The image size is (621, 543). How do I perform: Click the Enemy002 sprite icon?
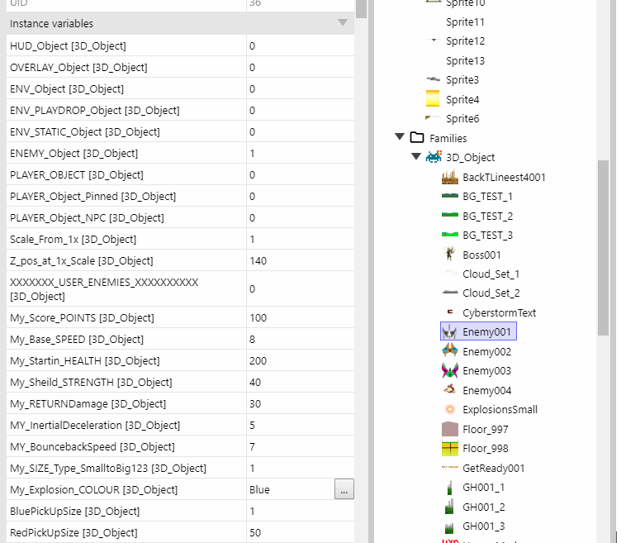coord(449,350)
